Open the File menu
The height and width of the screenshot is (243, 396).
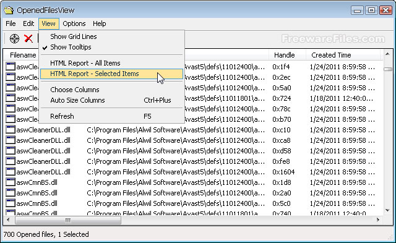[x=11, y=23]
